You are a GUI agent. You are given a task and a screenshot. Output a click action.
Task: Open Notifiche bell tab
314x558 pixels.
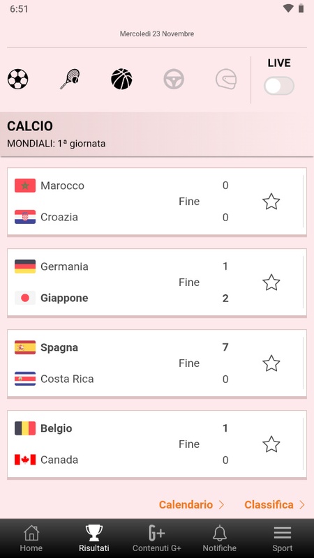[x=220, y=538]
